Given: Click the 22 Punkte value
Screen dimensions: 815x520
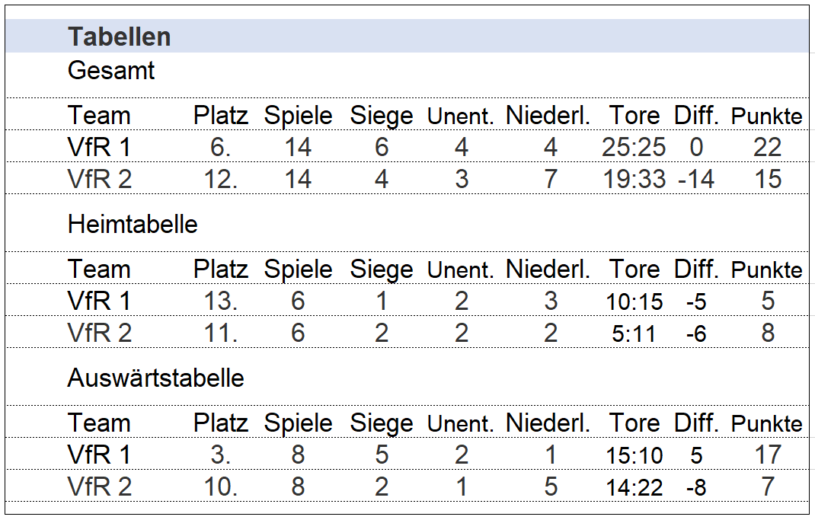Looking at the screenshot, I should tap(767, 147).
